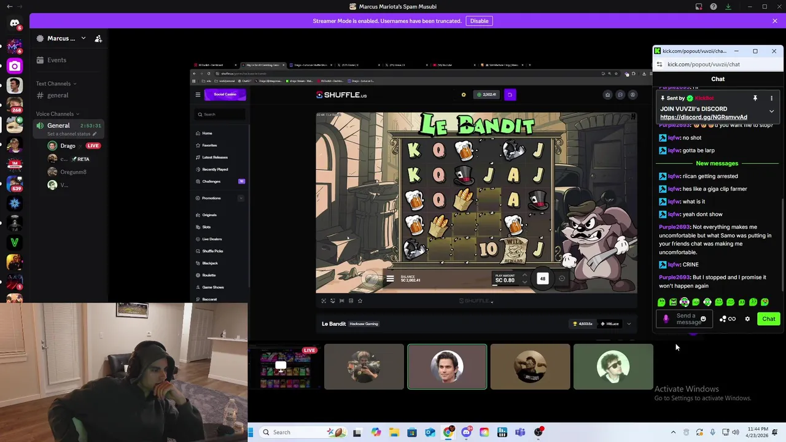Open Discord help question mark icon
The image size is (786, 442).
point(713,7)
